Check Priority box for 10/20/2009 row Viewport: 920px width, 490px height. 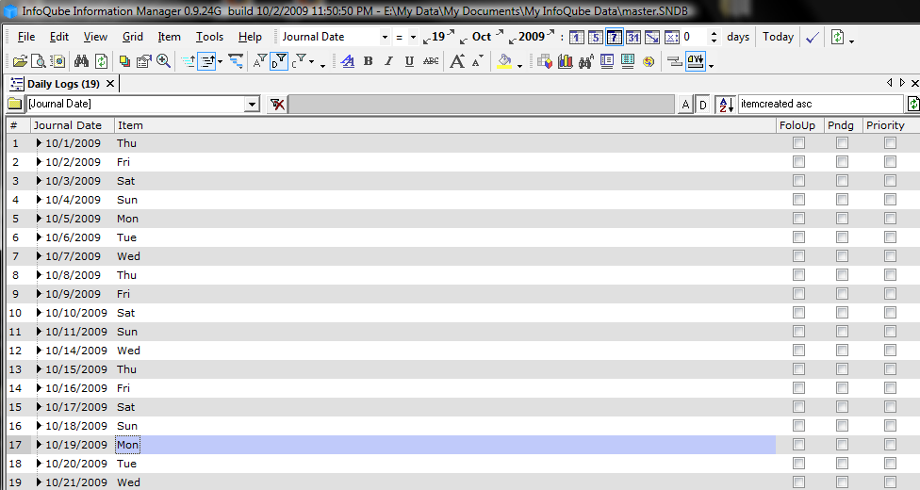point(890,463)
